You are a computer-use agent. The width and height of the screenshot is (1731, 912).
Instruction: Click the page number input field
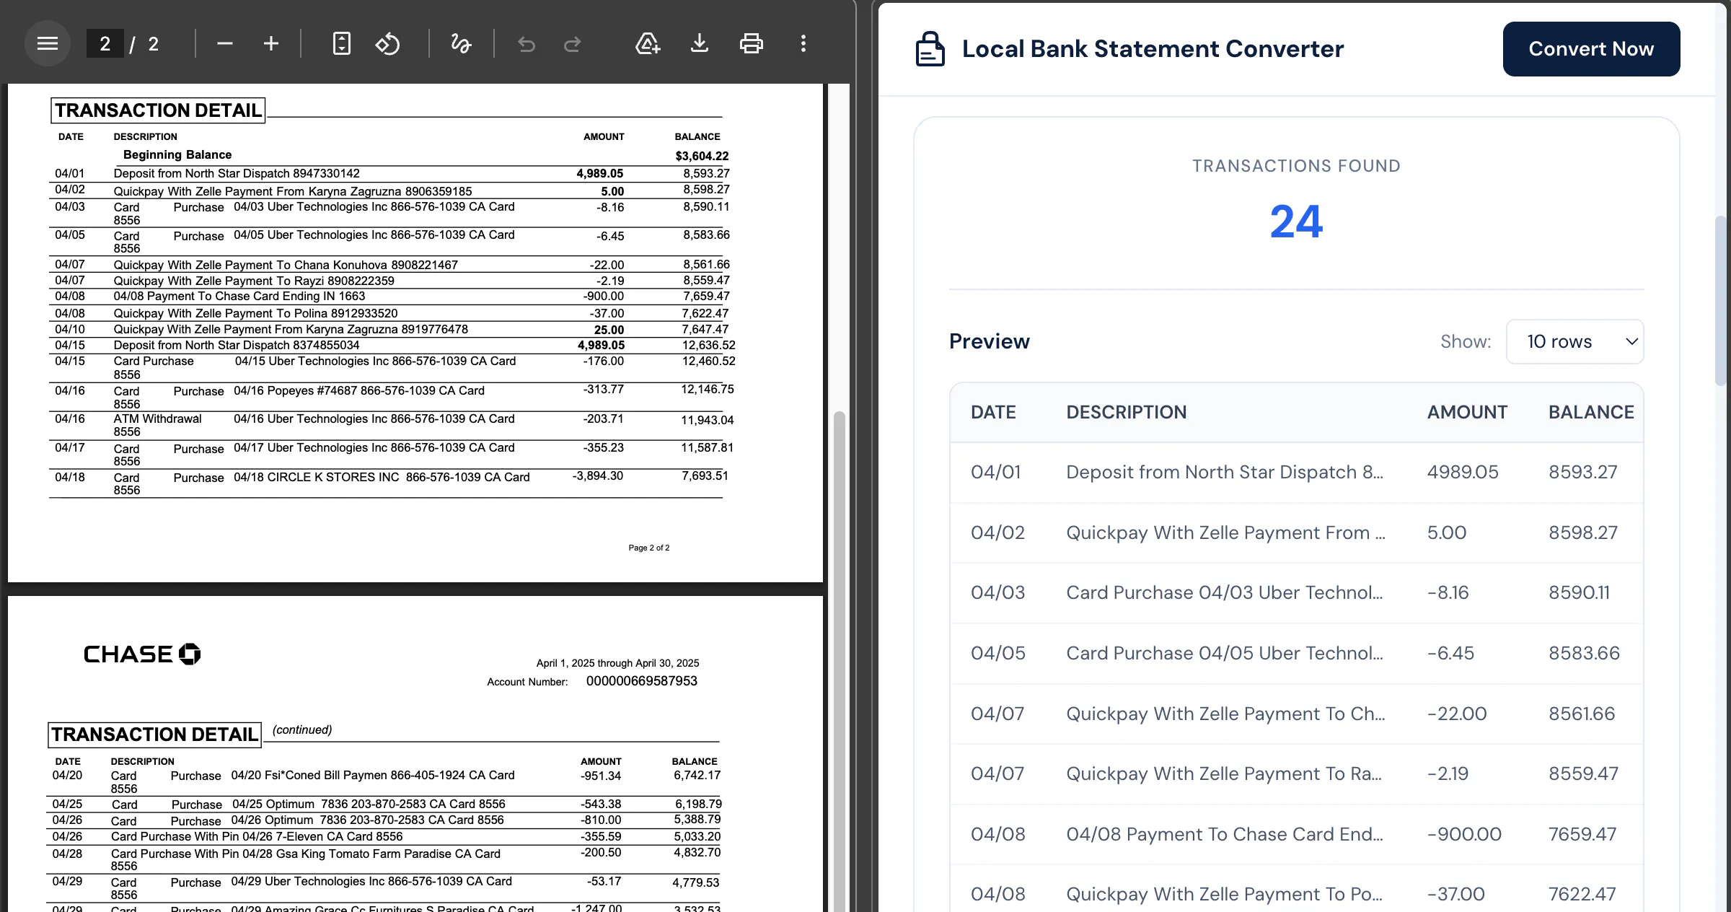(x=105, y=44)
